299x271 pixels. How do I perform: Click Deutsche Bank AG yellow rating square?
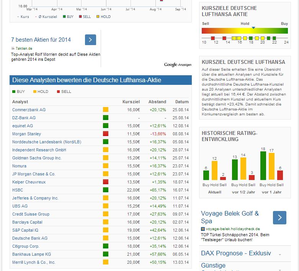[105, 238]
